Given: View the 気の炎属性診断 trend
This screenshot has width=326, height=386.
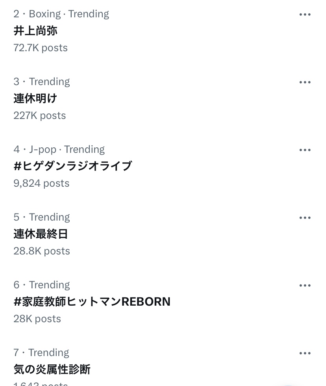Looking at the screenshot, I should tap(52, 369).
